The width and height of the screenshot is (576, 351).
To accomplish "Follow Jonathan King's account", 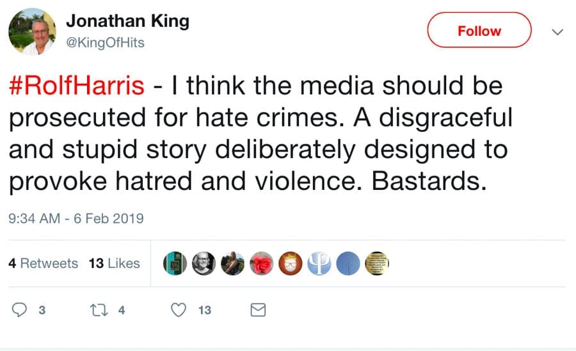I will 479,31.
